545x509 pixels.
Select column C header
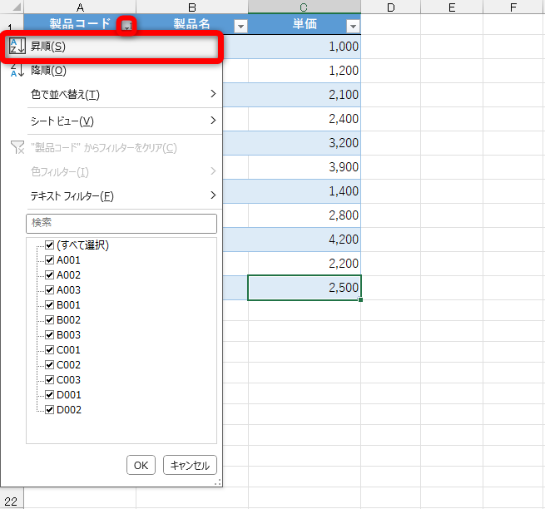[x=305, y=7]
